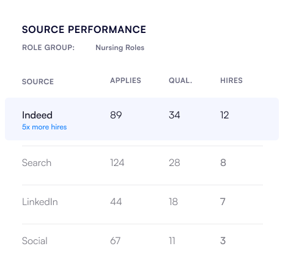Screen dimensions: 285x271
Task: Click Search's 8 hires value
Action: coord(223,163)
